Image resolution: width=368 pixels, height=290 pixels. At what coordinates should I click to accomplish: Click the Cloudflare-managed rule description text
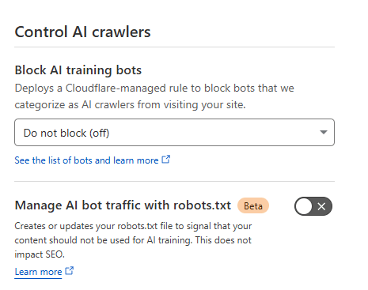154,96
